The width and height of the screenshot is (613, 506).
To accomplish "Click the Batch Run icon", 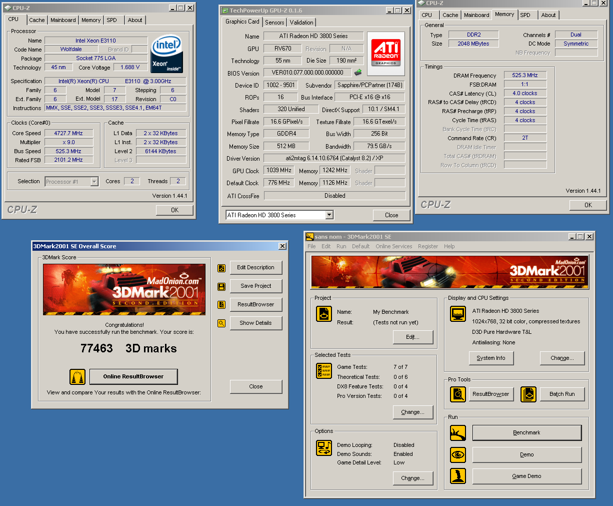I will (x=528, y=394).
